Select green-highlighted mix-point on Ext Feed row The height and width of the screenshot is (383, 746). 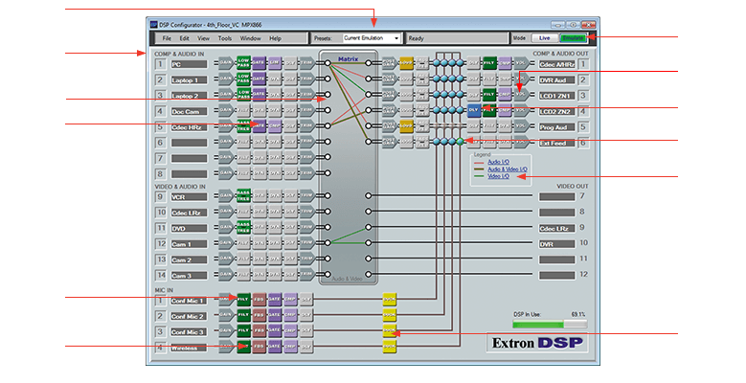[x=460, y=142]
